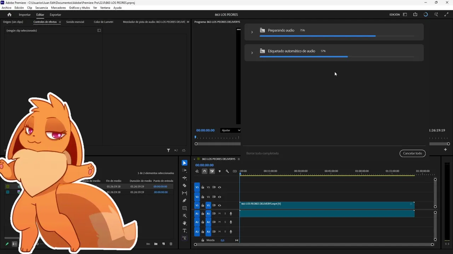This screenshot has height=254, width=453.
Task: Click the trash delete icon in Project panel
Action: point(171,244)
